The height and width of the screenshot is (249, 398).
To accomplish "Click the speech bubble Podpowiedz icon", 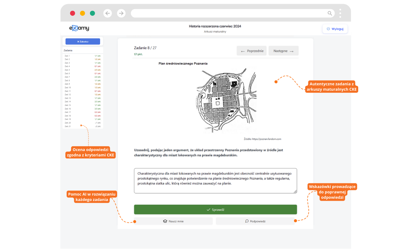I will tap(247, 221).
